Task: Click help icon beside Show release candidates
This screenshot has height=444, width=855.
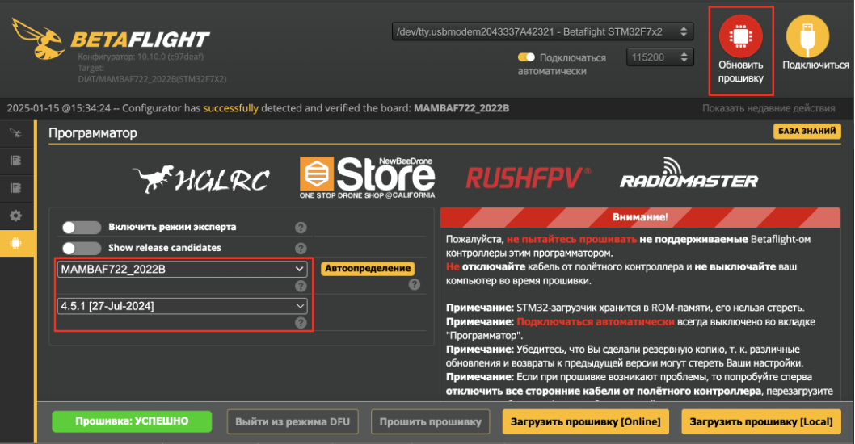Action: (x=301, y=248)
